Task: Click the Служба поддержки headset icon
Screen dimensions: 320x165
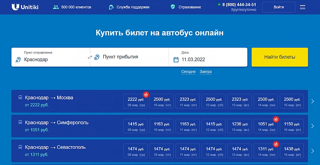Action: tap(111, 7)
